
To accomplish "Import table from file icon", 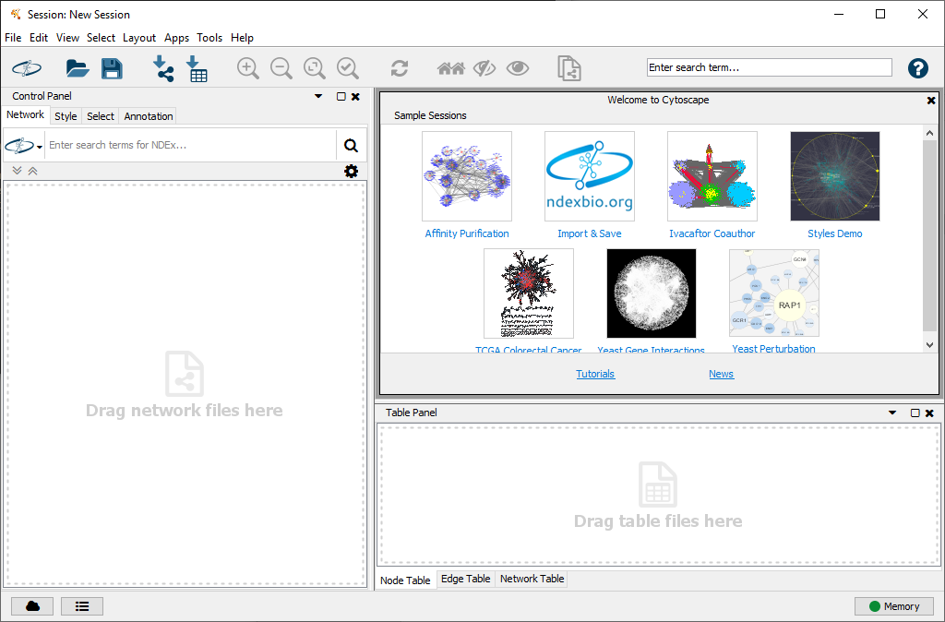I will pos(197,68).
